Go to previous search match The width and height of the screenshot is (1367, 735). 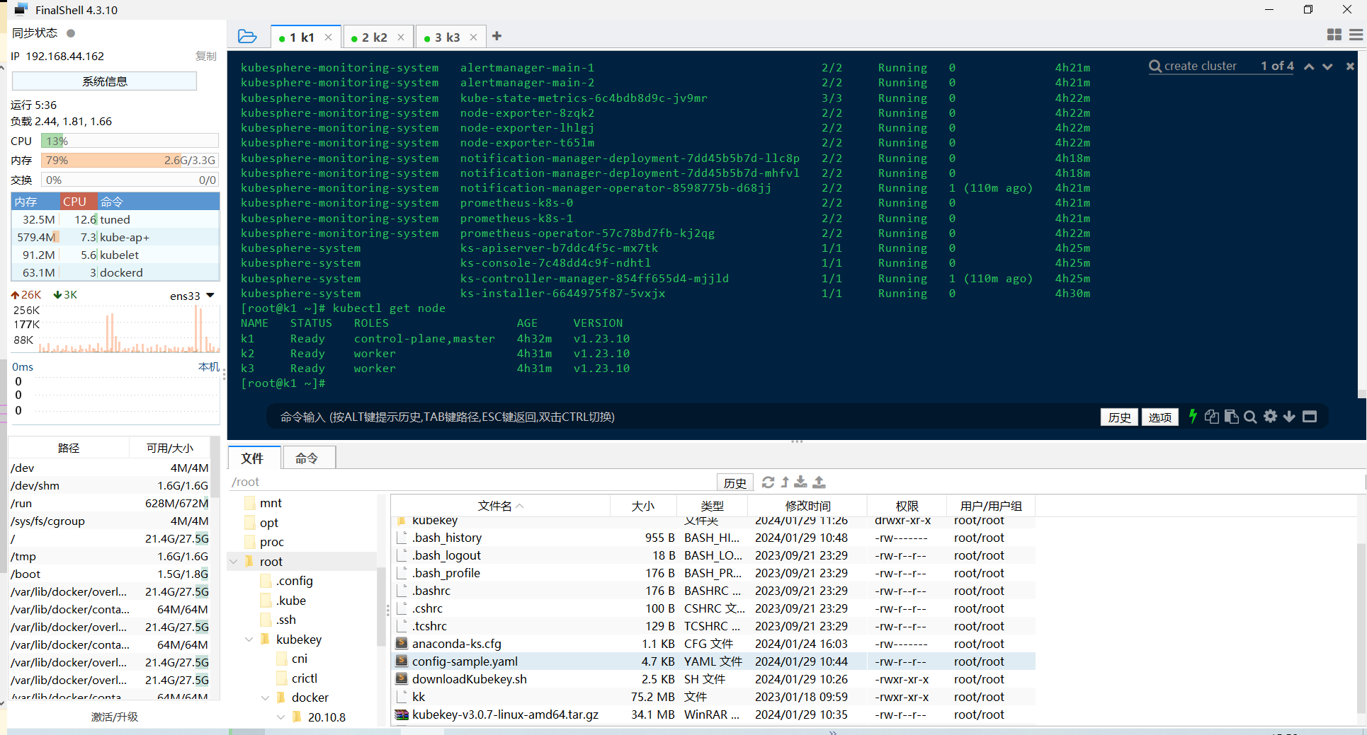[1309, 66]
